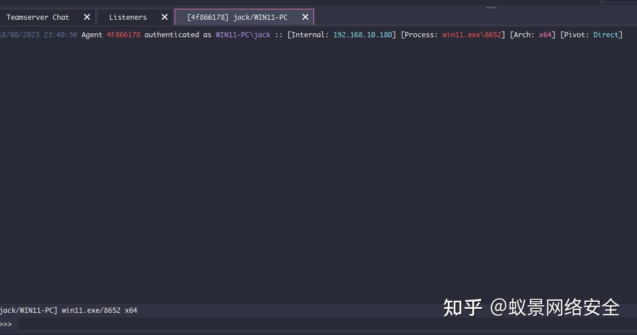Viewport: 637px width, 335px height.
Task: Click the panel splitter handle dots
Action: point(491,8)
